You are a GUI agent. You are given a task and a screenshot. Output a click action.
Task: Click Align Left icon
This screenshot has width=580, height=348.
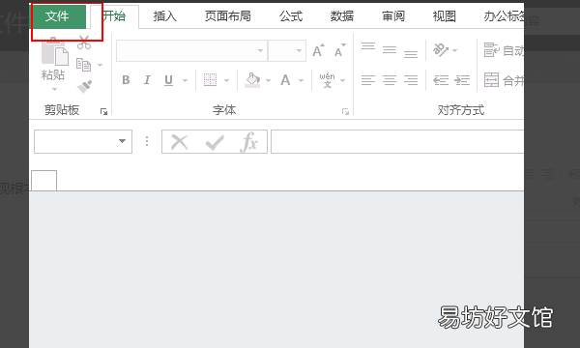click(368, 80)
